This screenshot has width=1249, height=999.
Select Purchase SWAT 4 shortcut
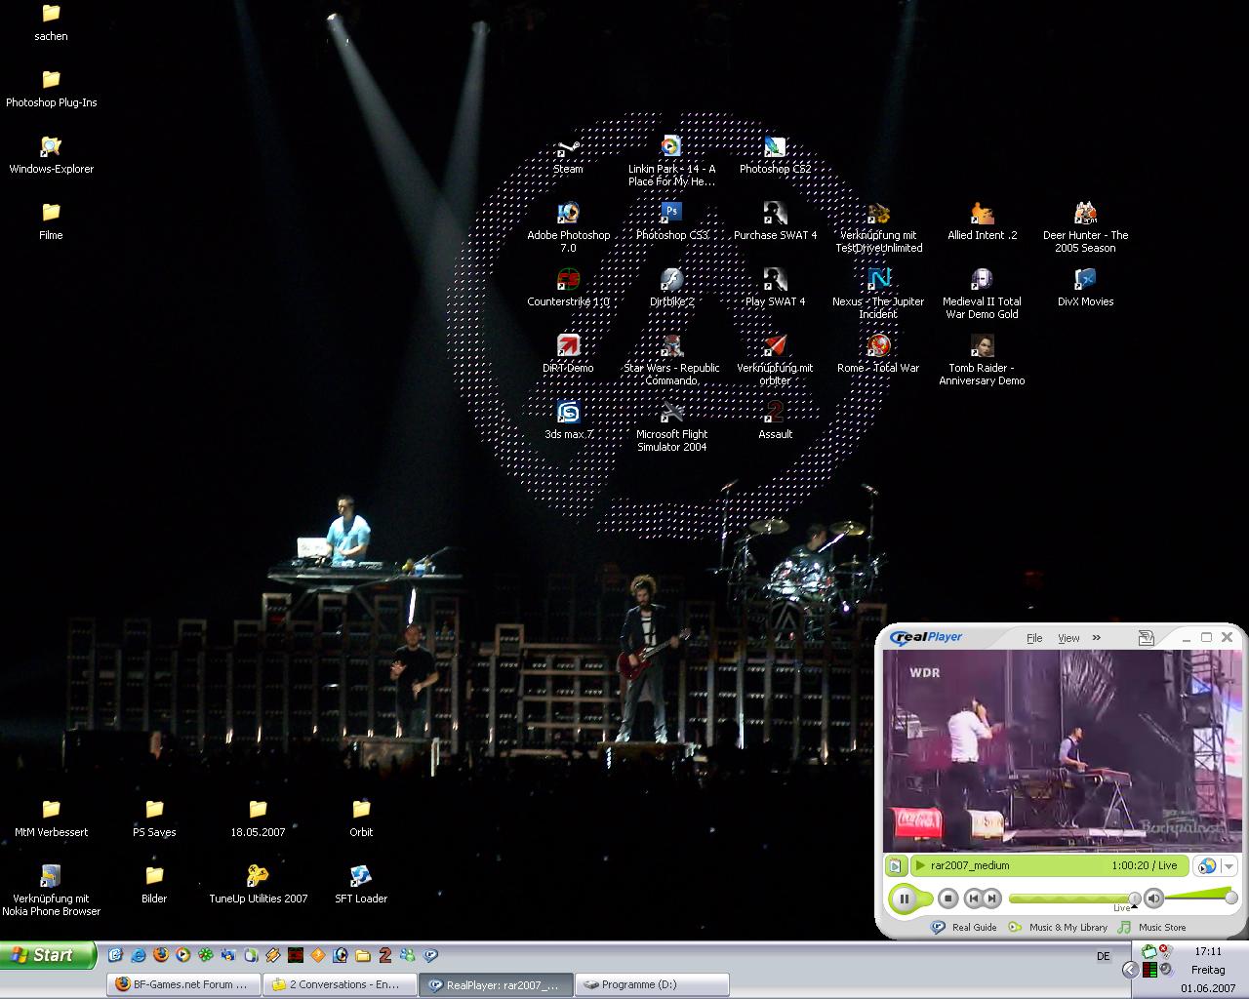[775, 222]
